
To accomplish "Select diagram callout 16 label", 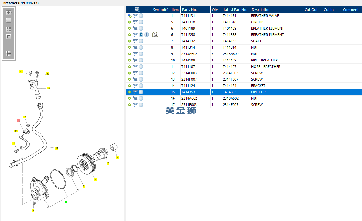I will click(x=25, y=117).
